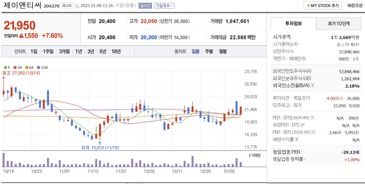
Task: Click the 동일업종 PER arrow icon
Action: point(301,153)
